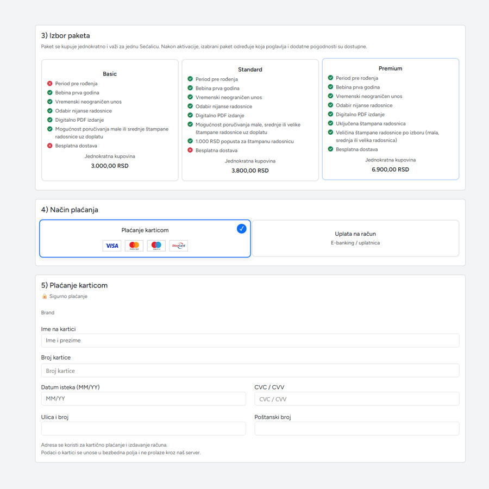Click the Mastercard logo
Image resolution: width=489 pixels, height=489 pixels.
(x=134, y=246)
